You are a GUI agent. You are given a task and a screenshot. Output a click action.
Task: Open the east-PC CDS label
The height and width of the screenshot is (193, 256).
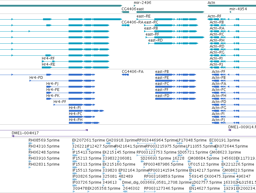[162, 84]
